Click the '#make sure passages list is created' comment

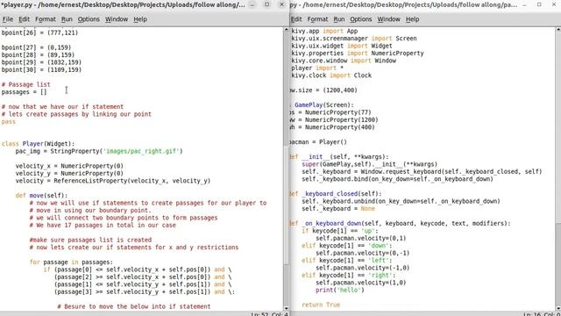coord(90,240)
